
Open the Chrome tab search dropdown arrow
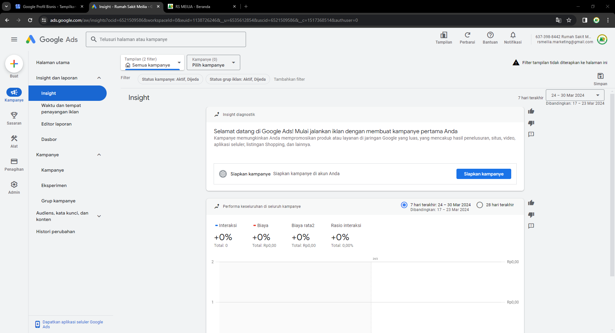pos(6,6)
